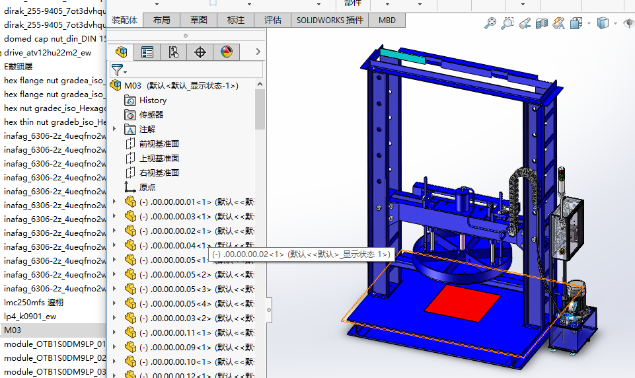Select the History folder in tree

(153, 100)
